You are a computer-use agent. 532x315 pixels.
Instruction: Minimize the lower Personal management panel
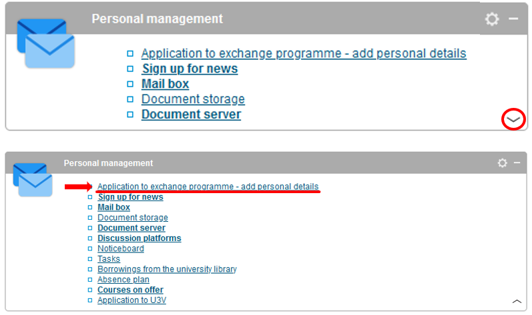click(x=517, y=163)
